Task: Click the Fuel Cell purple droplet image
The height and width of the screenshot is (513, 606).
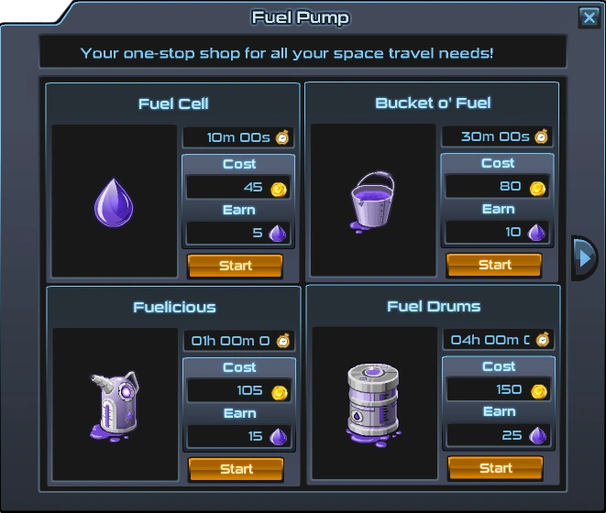Action: (x=114, y=202)
